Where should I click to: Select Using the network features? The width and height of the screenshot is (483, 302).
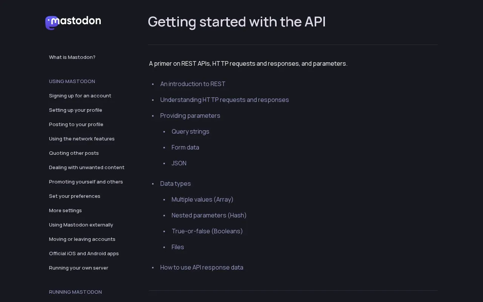(x=82, y=139)
